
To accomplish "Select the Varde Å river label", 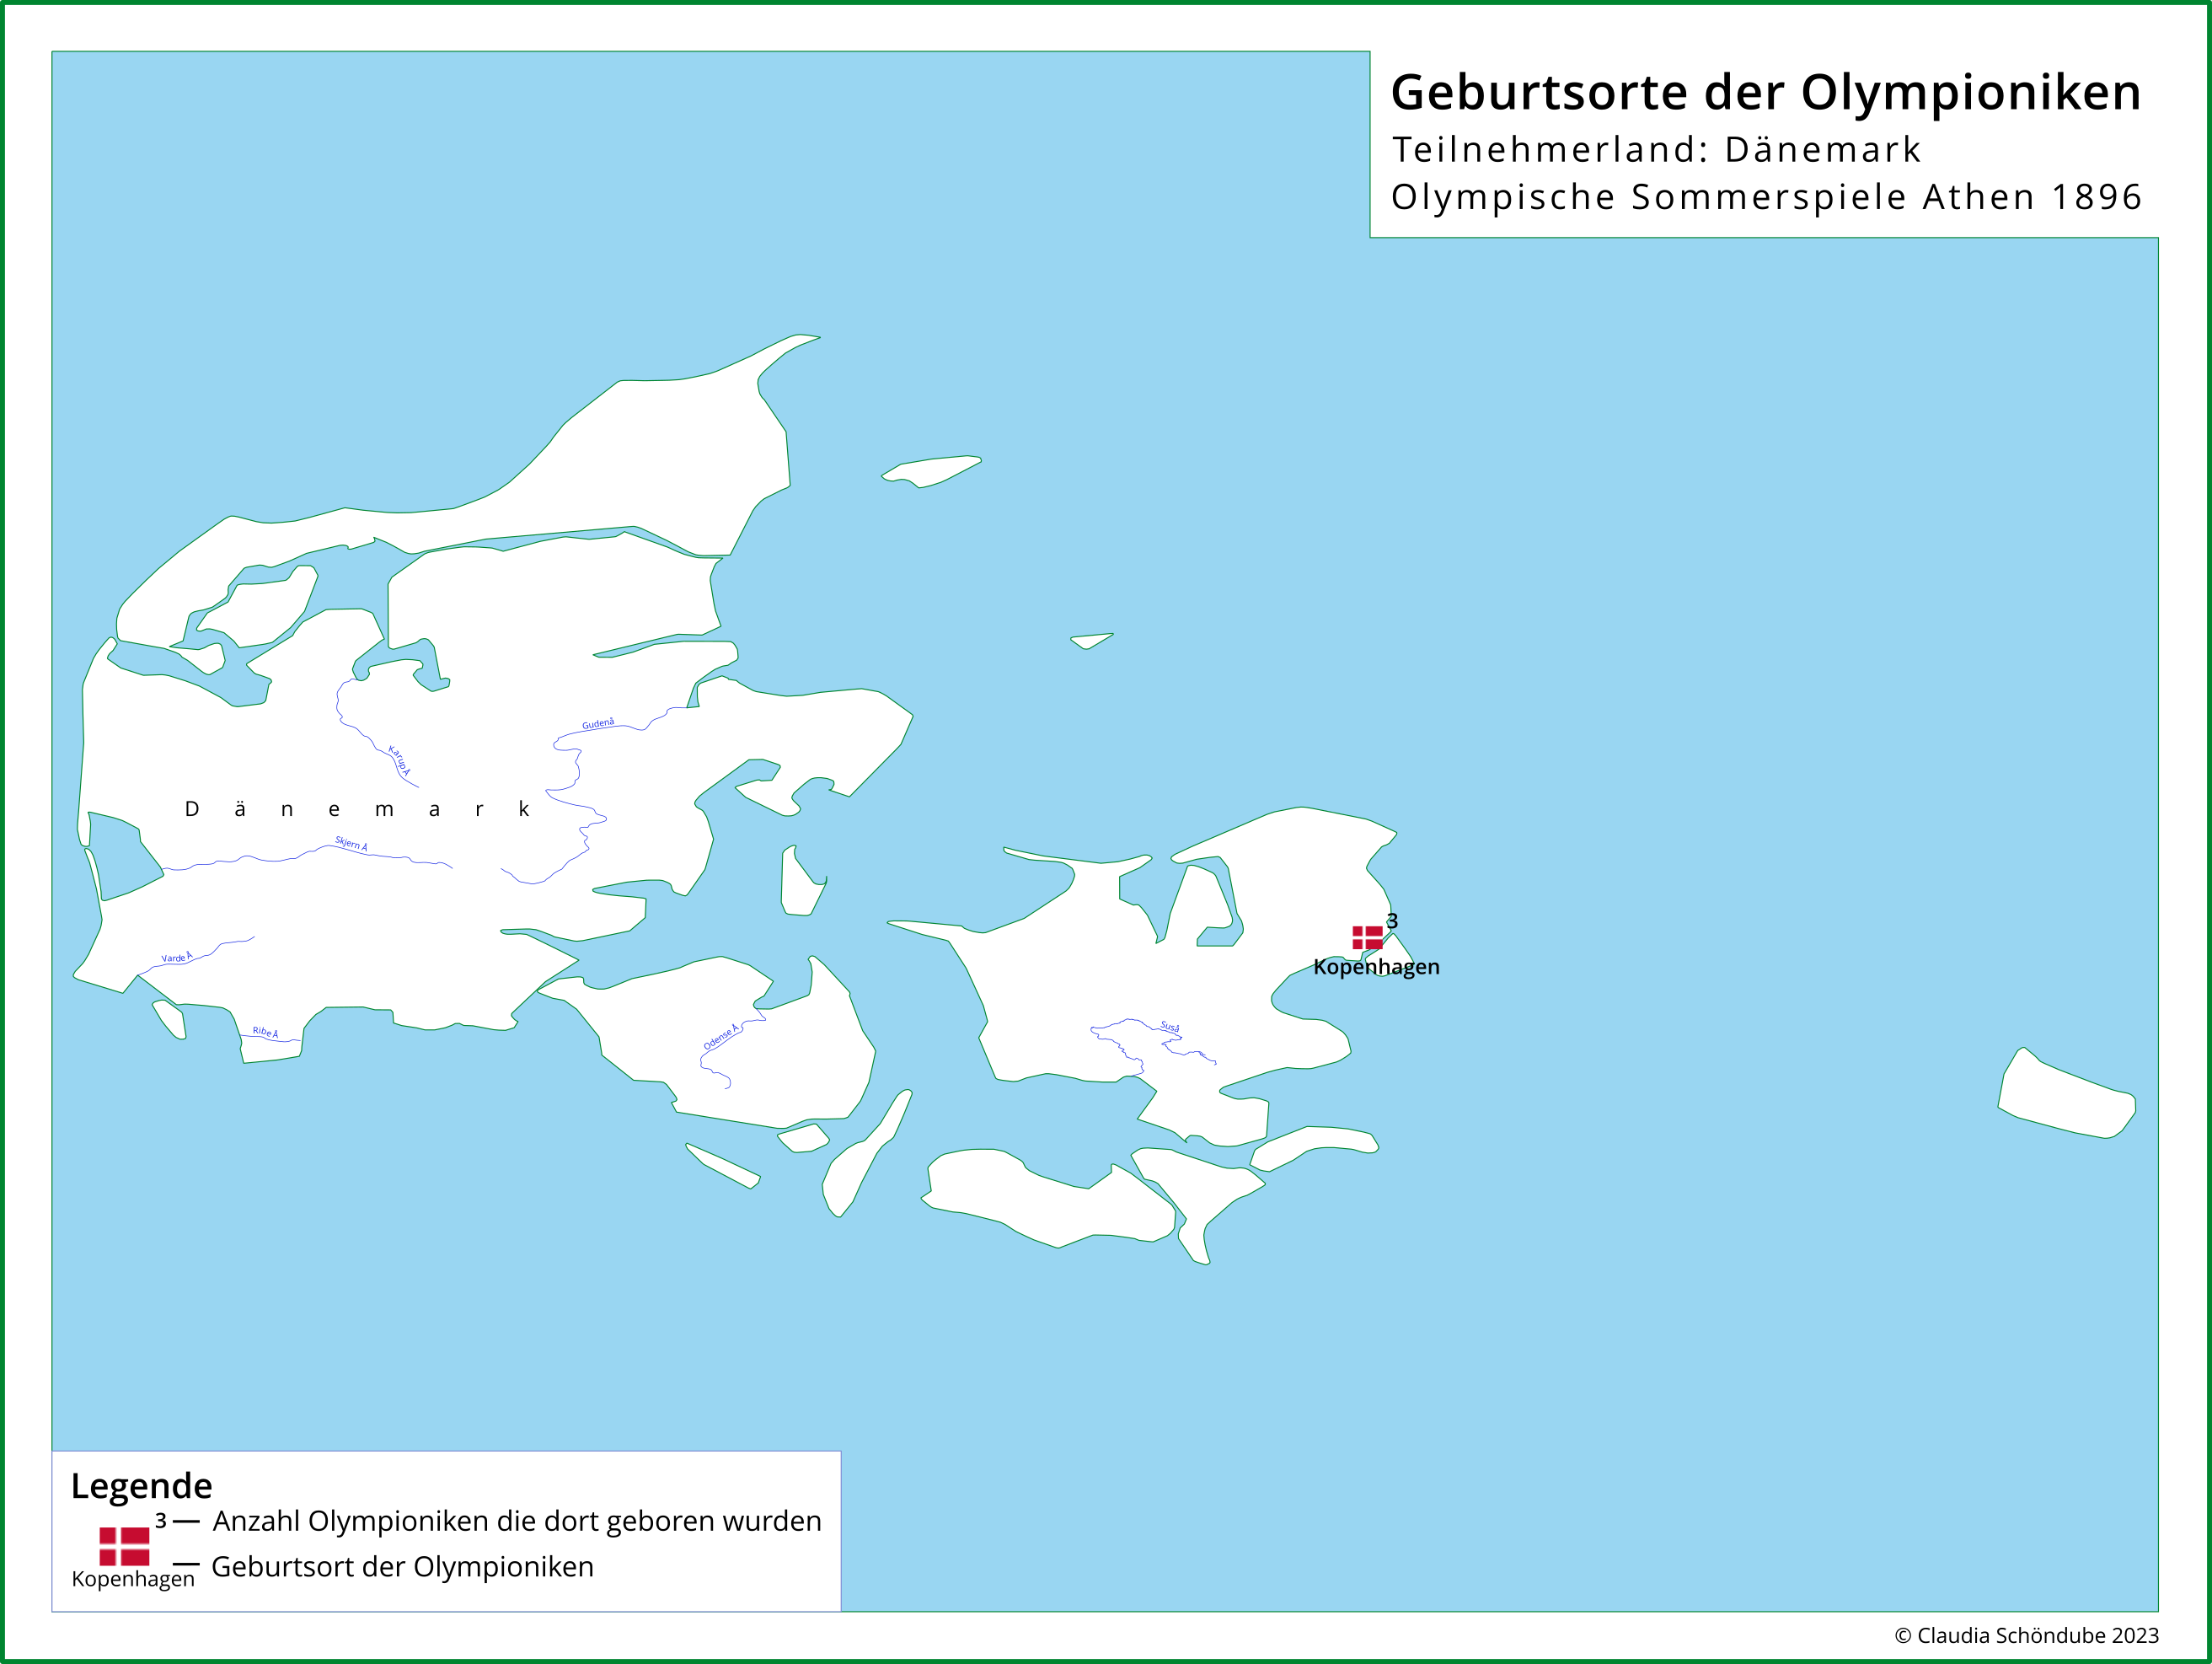I will 177,958.
